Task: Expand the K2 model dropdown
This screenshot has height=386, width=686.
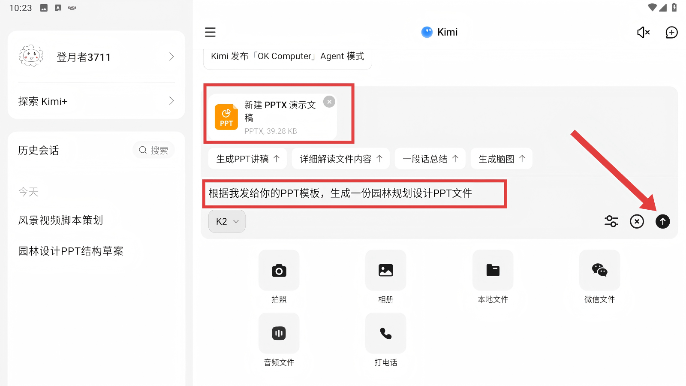Action: (227, 221)
